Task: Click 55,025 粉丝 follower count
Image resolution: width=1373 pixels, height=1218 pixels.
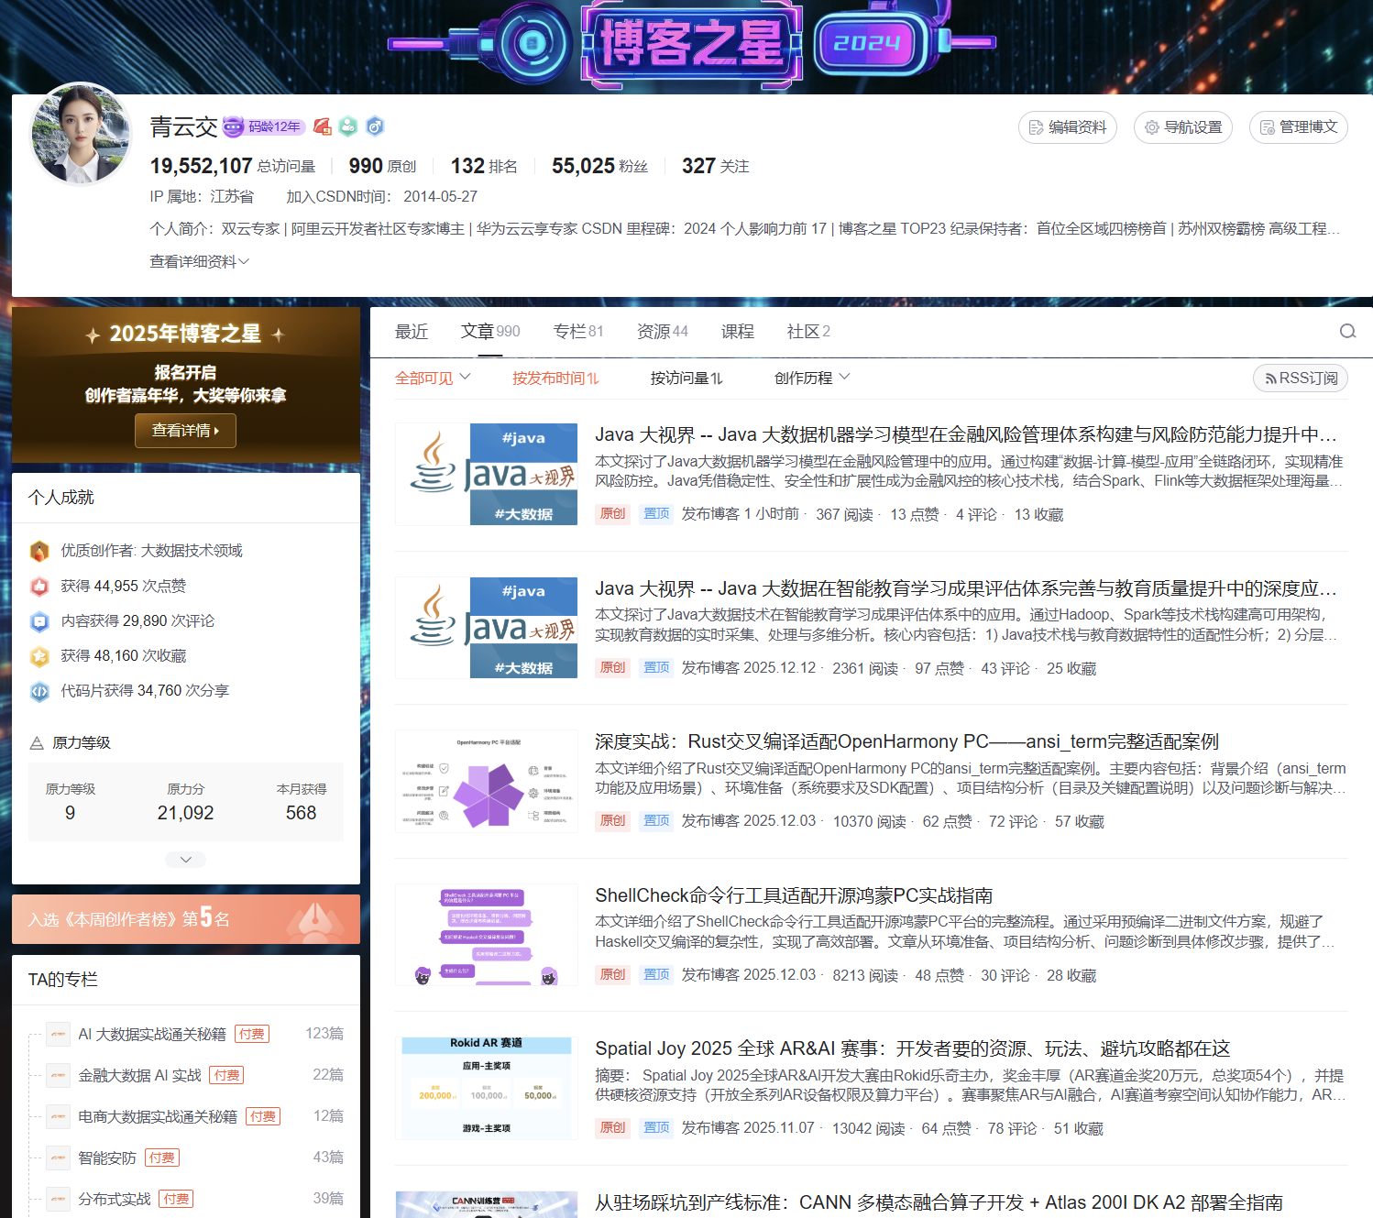Action: (x=599, y=166)
